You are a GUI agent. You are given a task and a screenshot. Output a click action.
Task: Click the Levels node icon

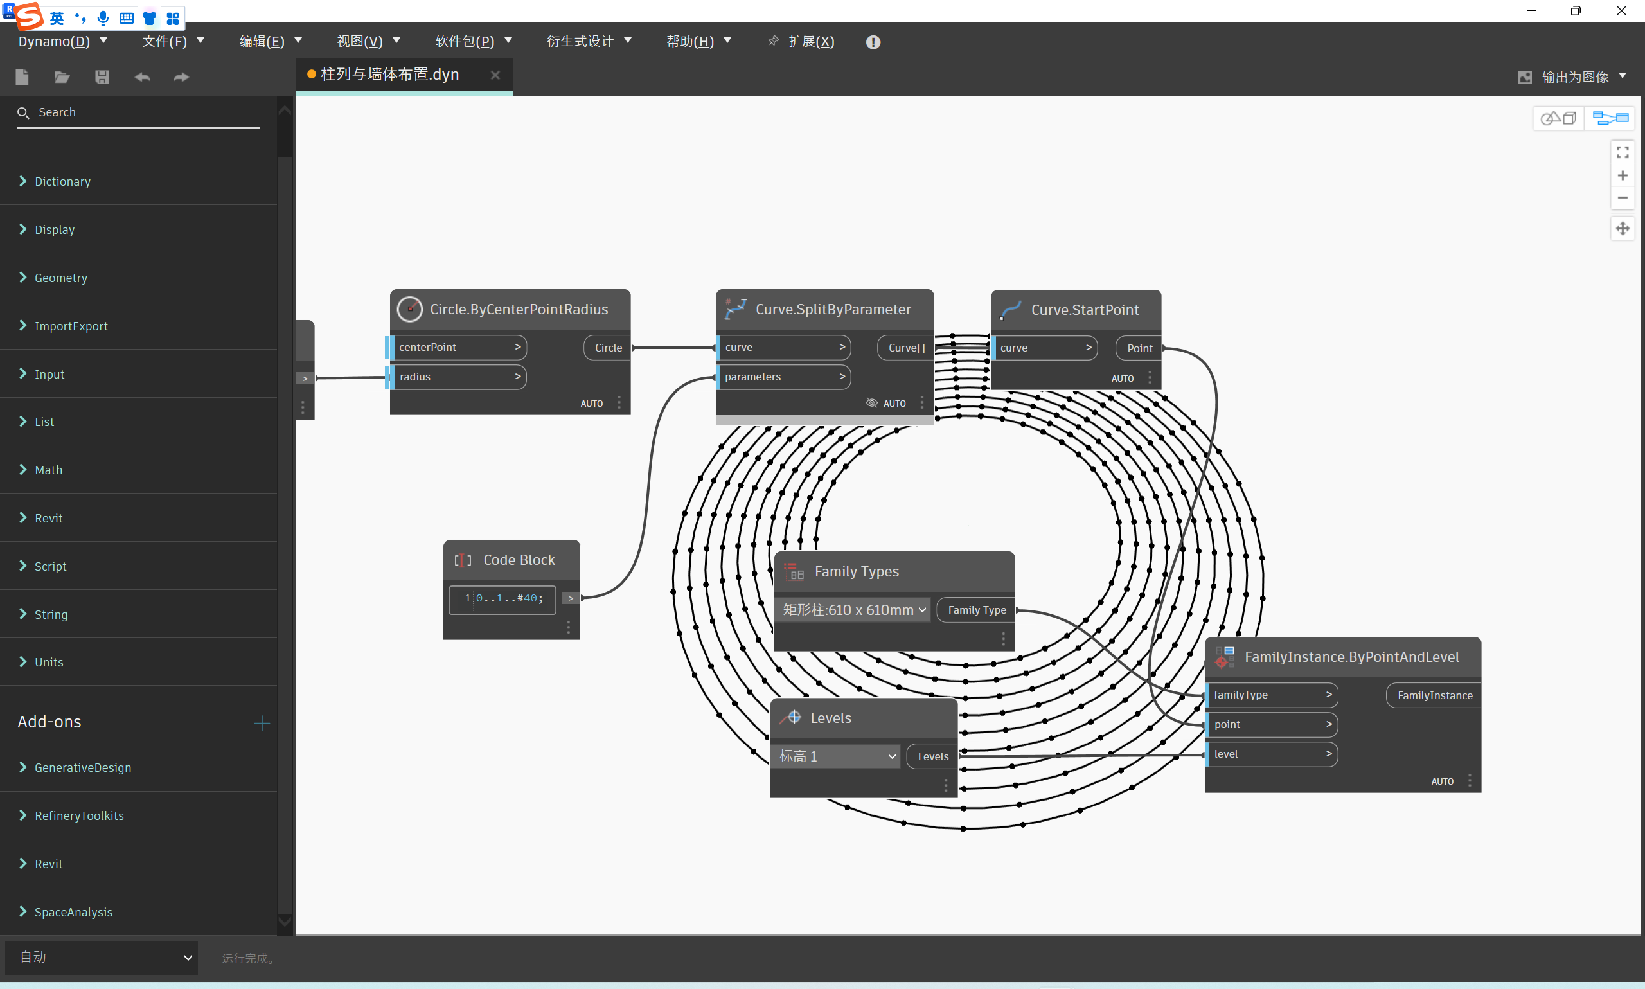(x=790, y=718)
